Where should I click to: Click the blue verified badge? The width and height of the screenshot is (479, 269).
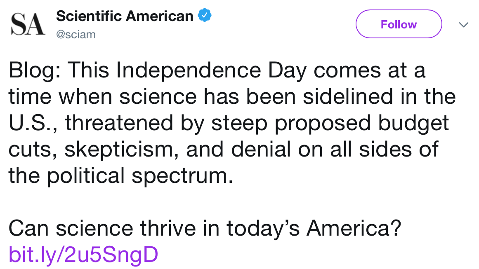coord(204,16)
